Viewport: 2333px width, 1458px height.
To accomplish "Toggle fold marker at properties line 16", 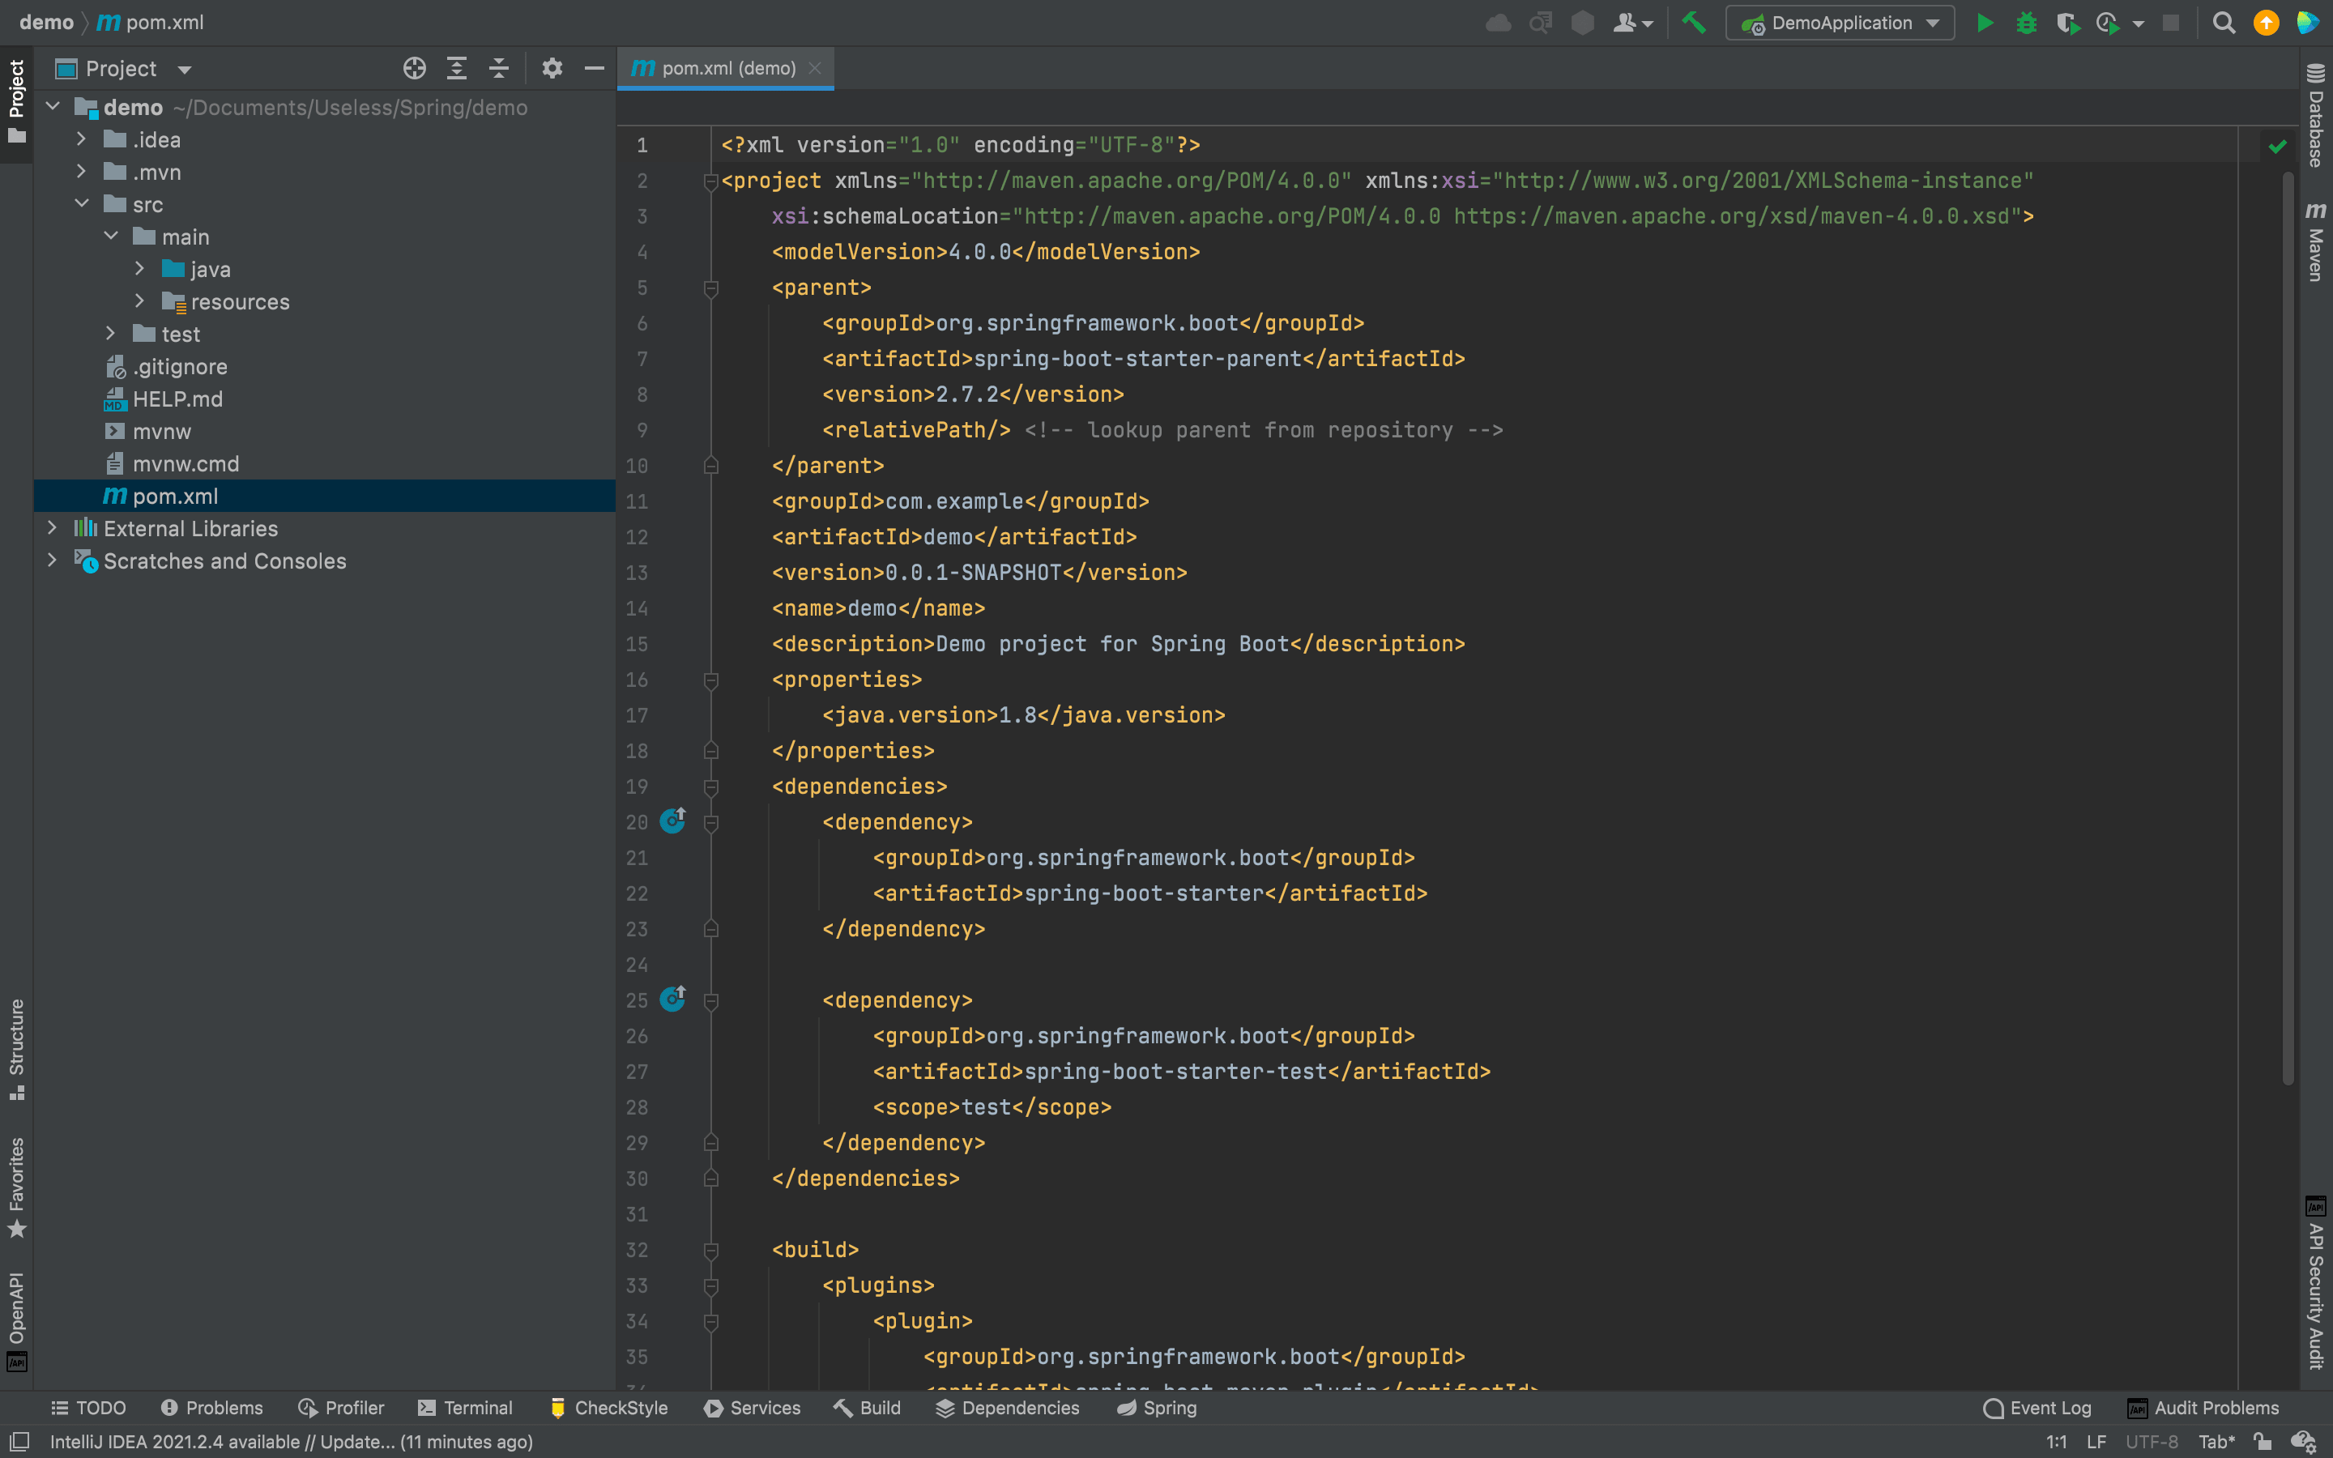I will (711, 680).
